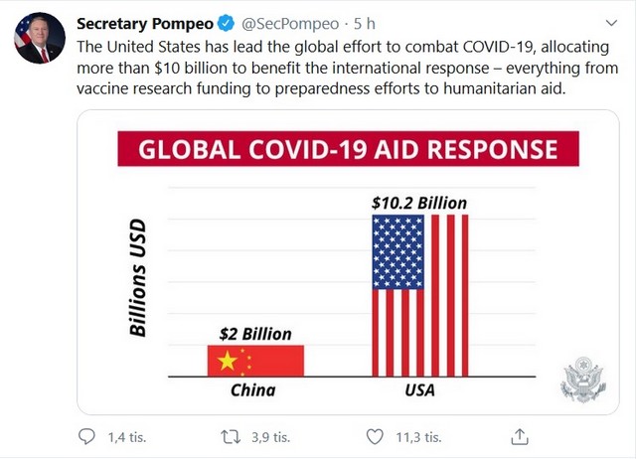Click the 1,4 tis. reply count
This screenshot has height=459, width=636.
click(x=127, y=437)
